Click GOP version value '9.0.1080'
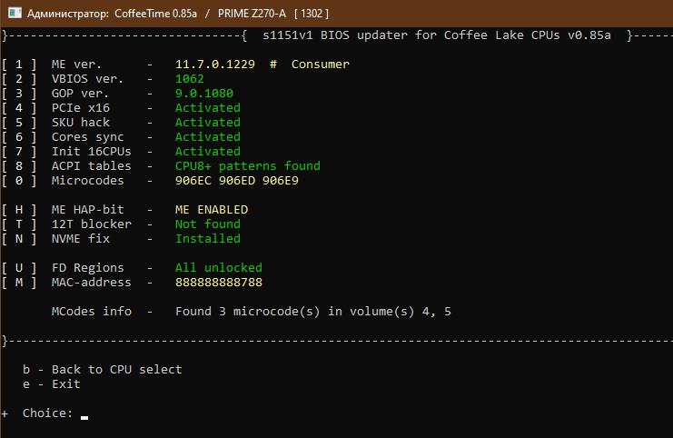 click(x=203, y=94)
